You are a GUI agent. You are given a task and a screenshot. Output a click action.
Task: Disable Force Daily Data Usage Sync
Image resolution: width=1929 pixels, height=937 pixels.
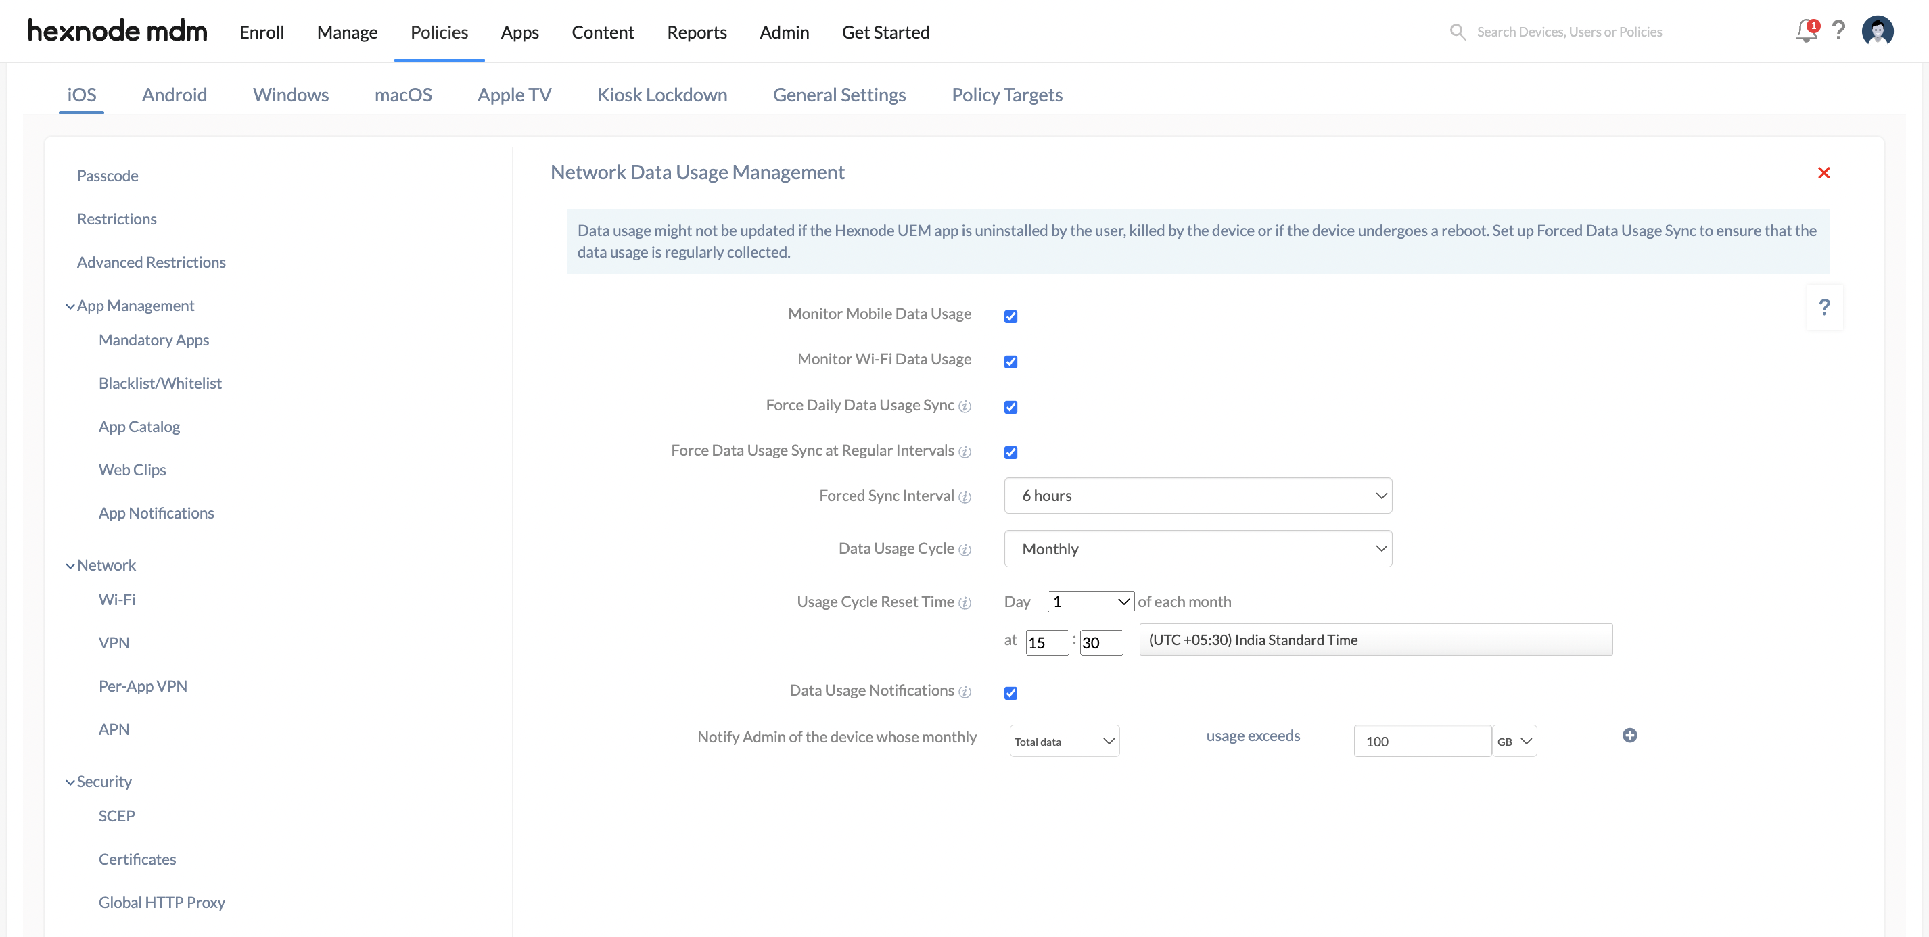1010,407
